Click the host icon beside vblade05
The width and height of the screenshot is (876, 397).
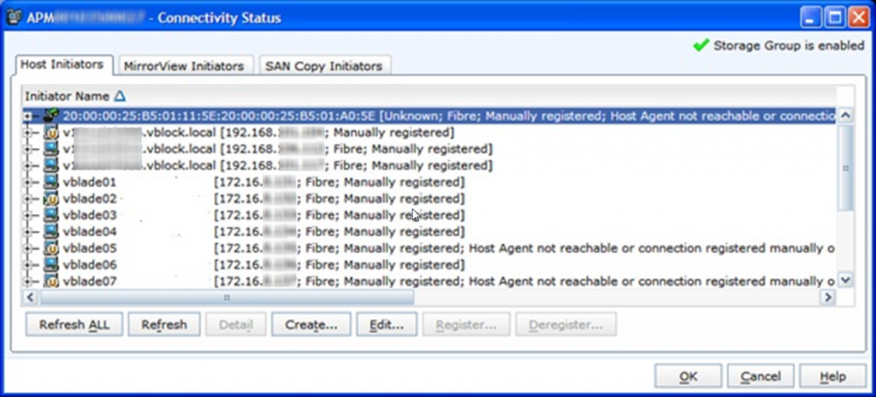point(50,248)
